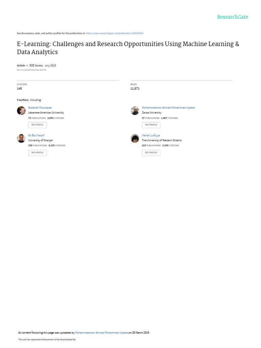Image resolution: width=261 pixels, height=348 pixels.
Task: Click Abdallah Moubayed's profile photo
Action: click(x=21, y=111)
